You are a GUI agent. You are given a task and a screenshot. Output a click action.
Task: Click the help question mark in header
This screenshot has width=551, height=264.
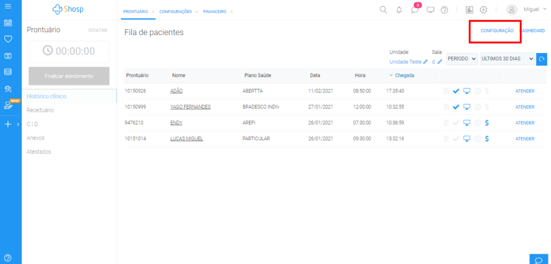(444, 10)
